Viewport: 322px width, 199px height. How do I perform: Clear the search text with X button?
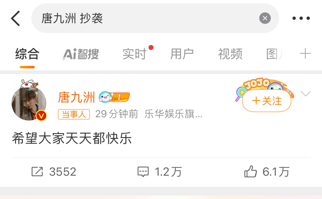(265, 18)
